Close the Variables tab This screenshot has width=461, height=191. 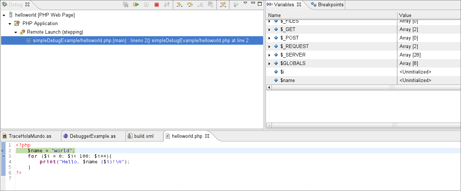click(x=299, y=5)
